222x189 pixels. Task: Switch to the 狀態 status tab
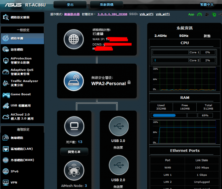(x=207, y=36)
